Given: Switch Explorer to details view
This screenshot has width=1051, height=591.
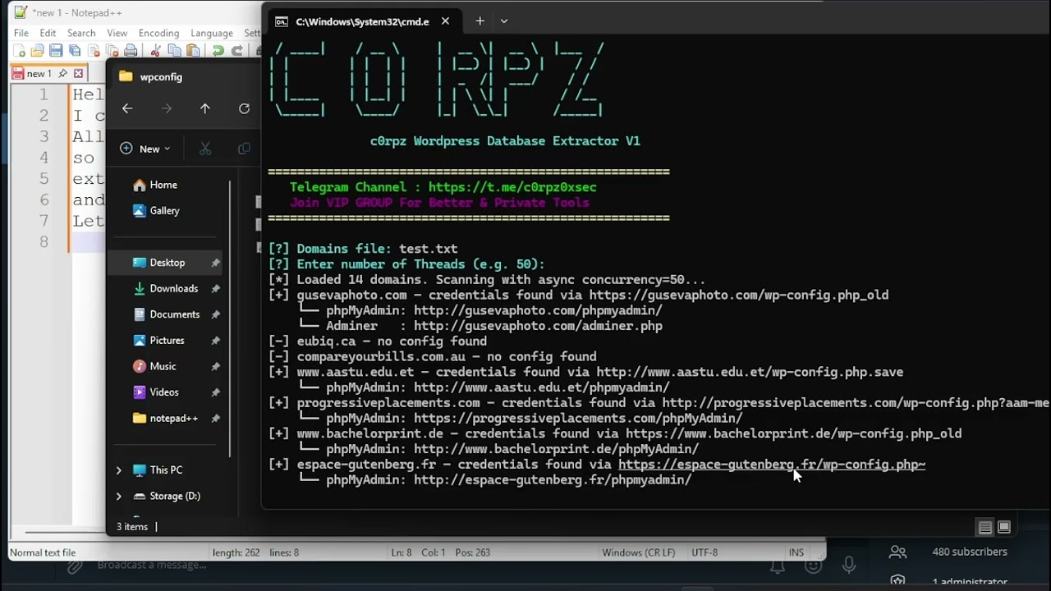Looking at the screenshot, I should coord(985,527).
